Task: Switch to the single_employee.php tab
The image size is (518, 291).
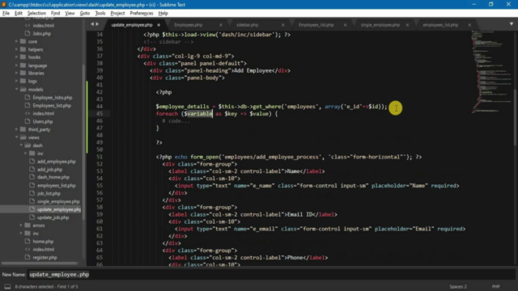Action: point(380,25)
